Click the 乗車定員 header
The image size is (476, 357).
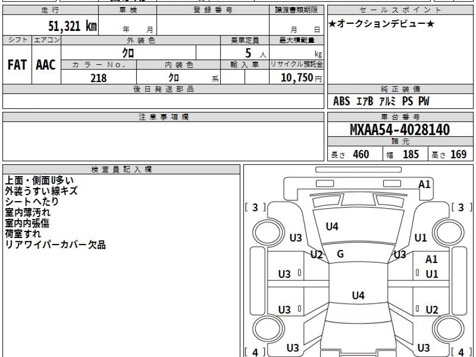[x=245, y=40]
